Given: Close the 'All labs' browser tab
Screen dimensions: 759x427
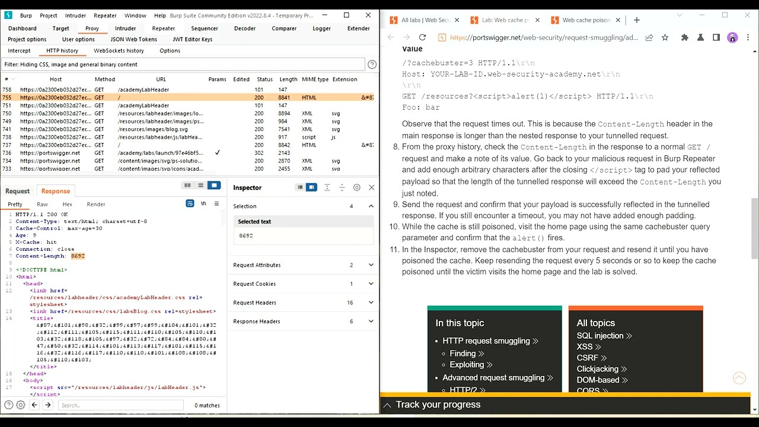Looking at the screenshot, I should [x=457, y=20].
